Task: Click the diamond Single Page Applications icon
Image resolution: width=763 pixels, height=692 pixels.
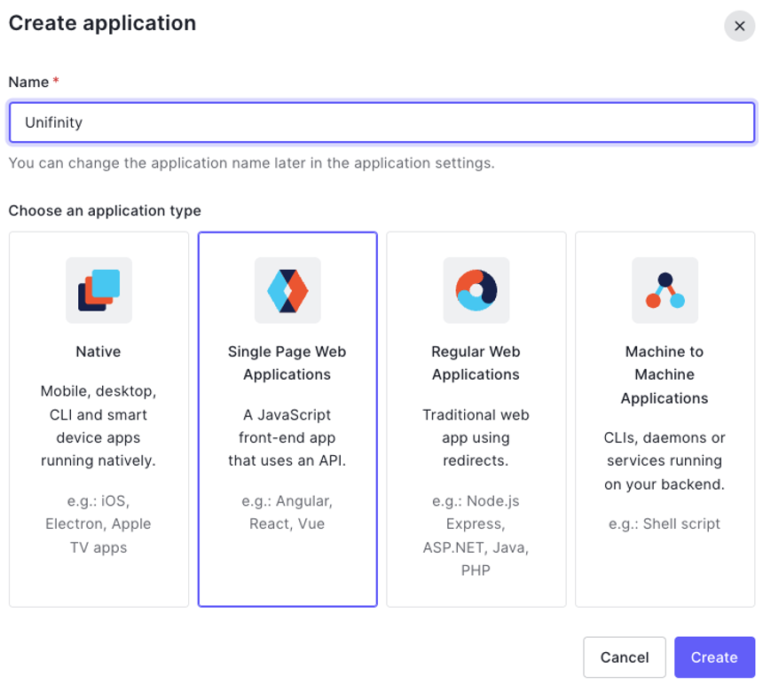Action: pos(287,289)
